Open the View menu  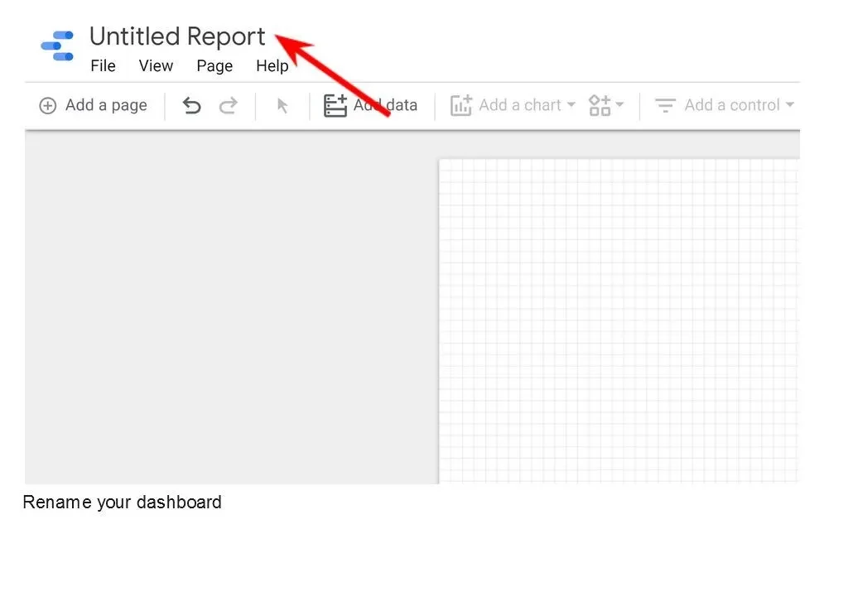click(x=156, y=66)
